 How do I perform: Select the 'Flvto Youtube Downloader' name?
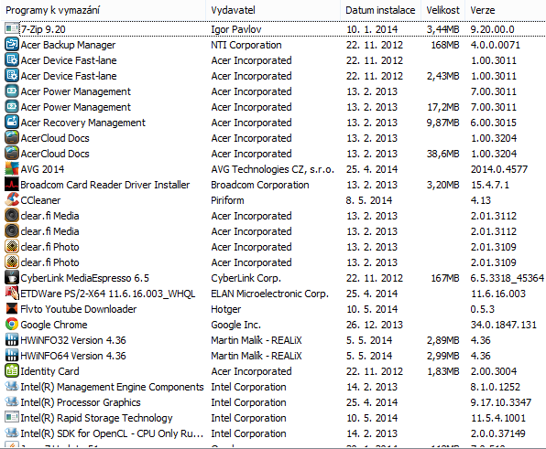click(x=79, y=309)
